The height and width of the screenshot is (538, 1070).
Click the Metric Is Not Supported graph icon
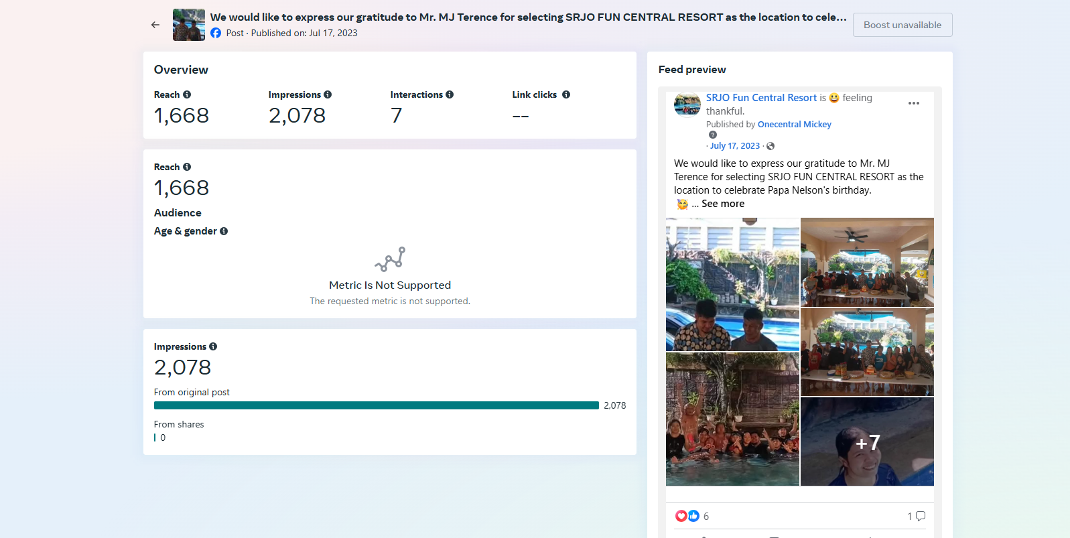[390, 259]
